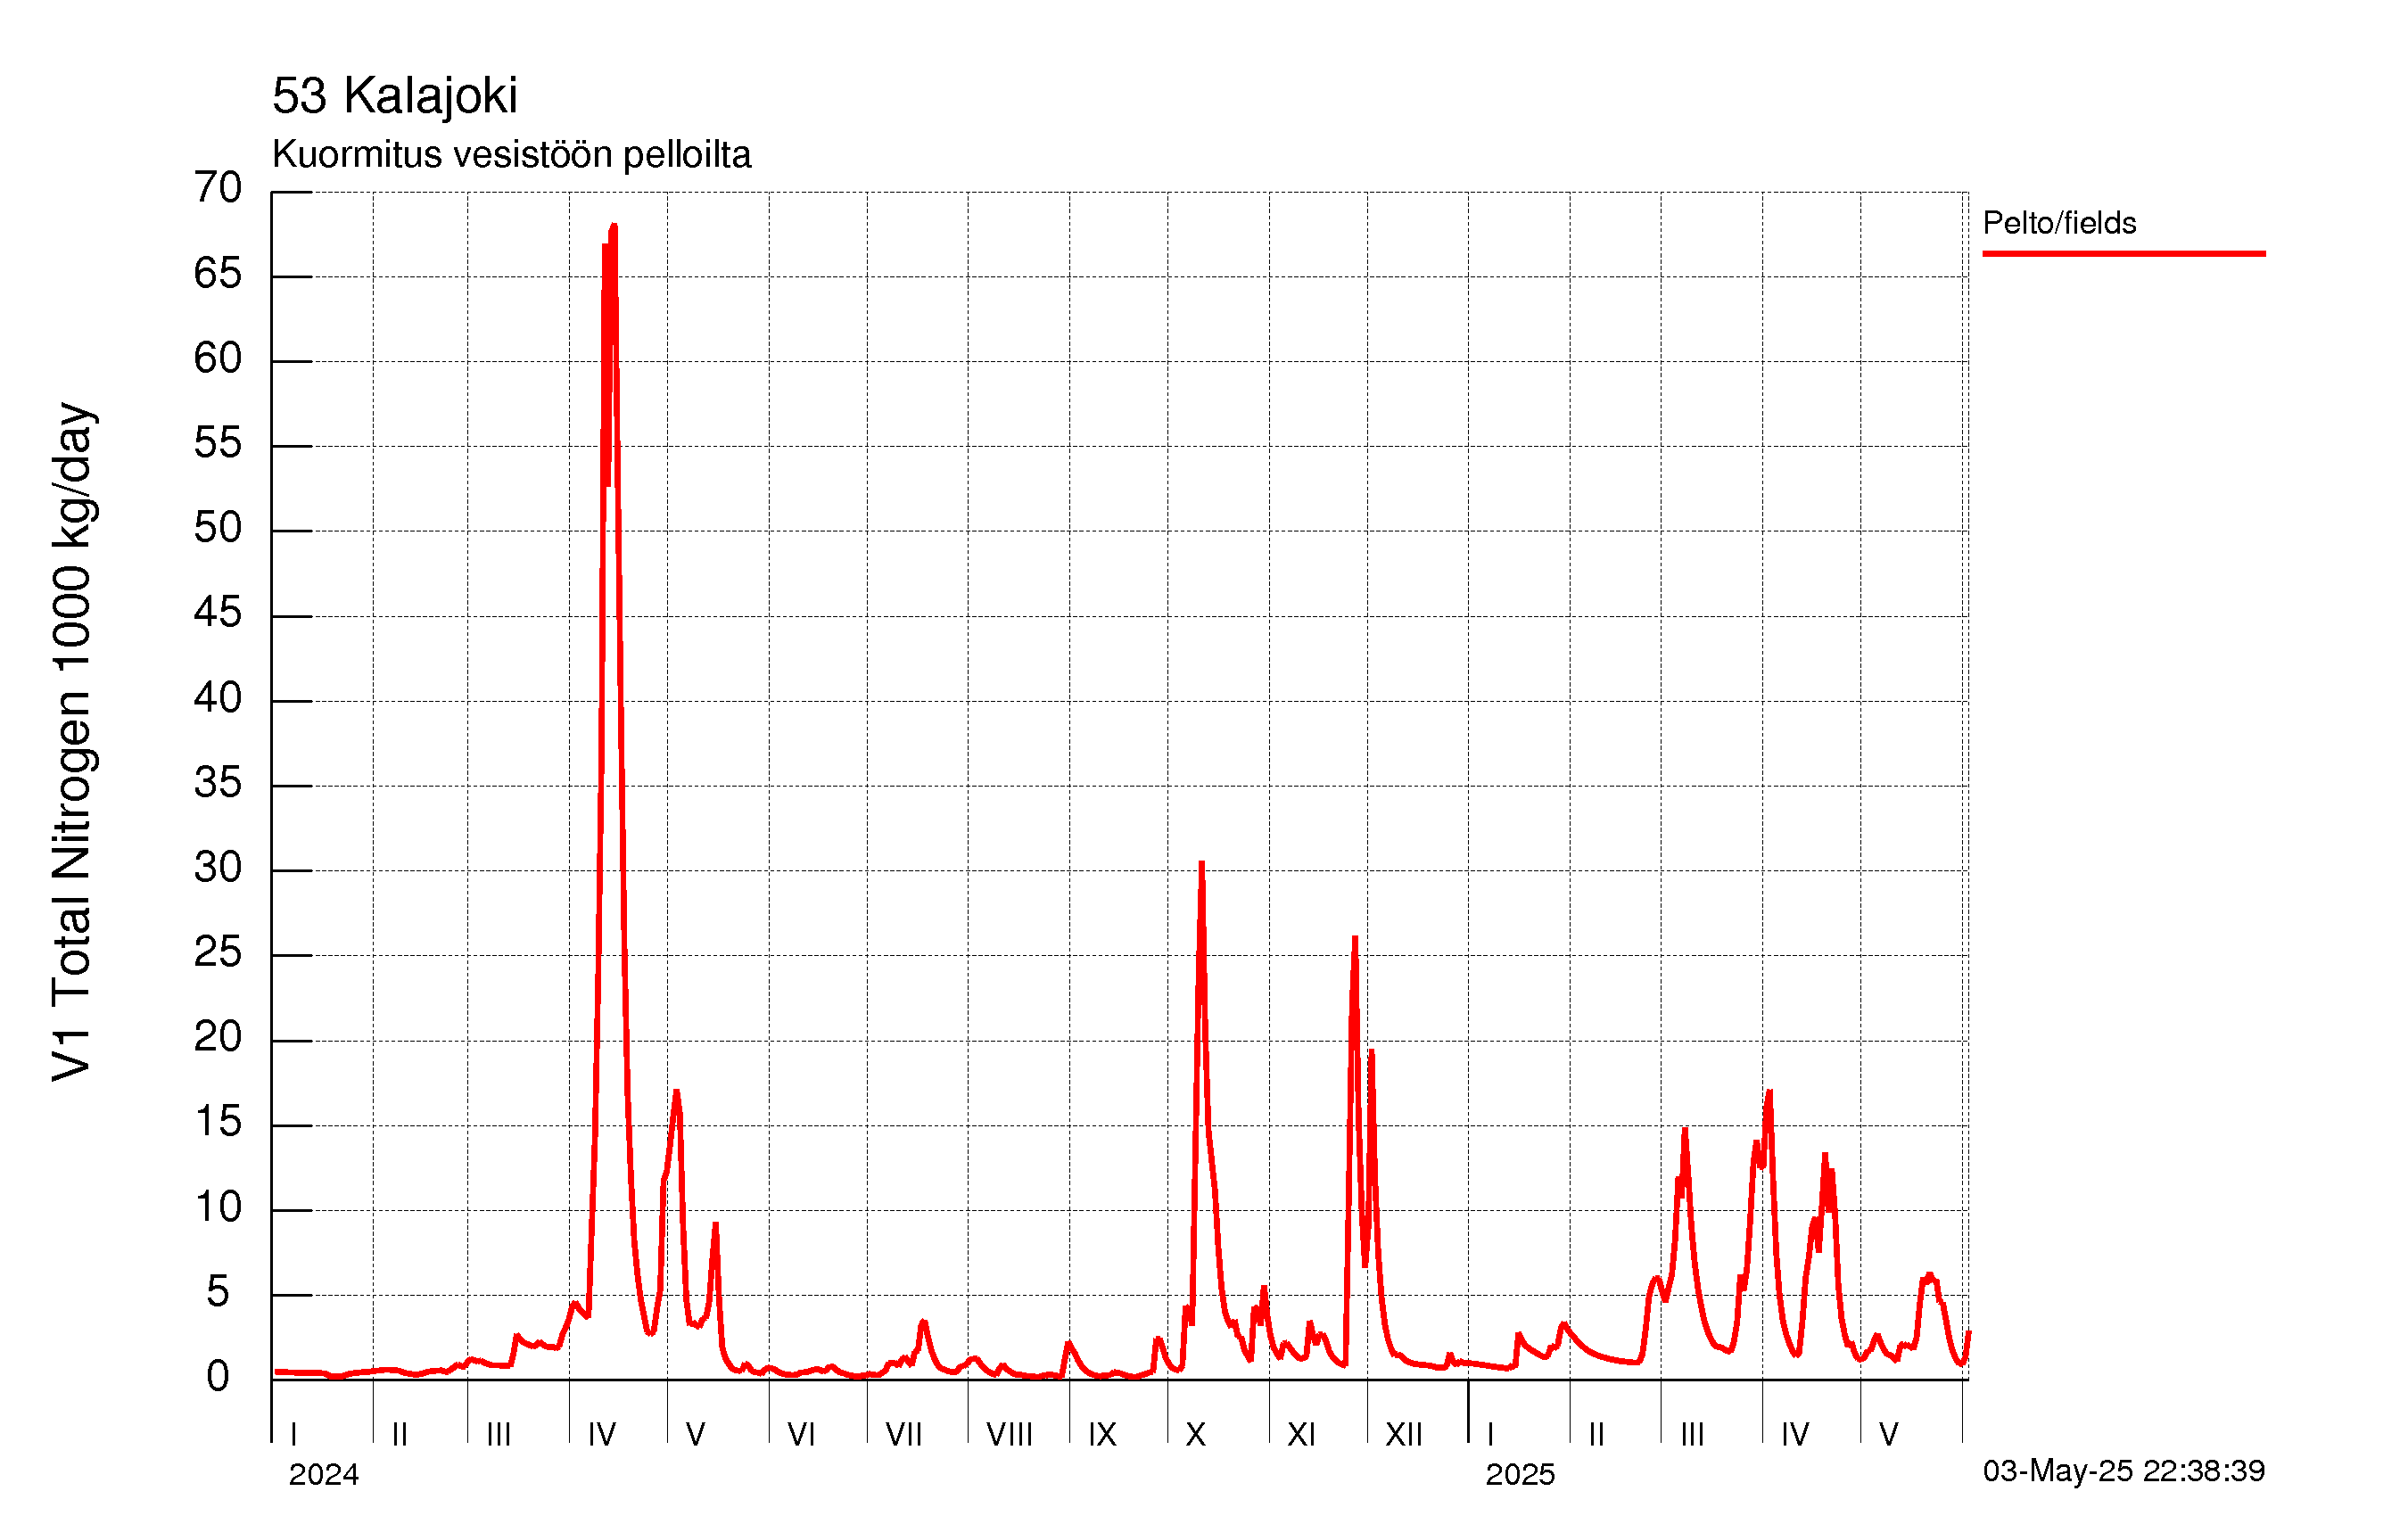This screenshot has height=1516, width=2408.
Task: Click subtitle 'Kuormitus vesistöön pelloilta'
Action: [x=511, y=155]
